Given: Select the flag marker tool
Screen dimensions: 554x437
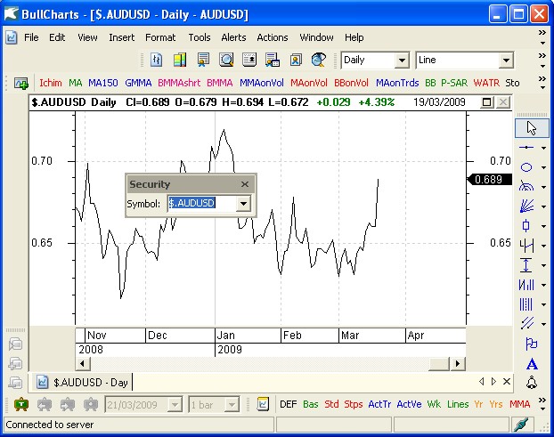Looking at the screenshot, I should tap(531, 344).
